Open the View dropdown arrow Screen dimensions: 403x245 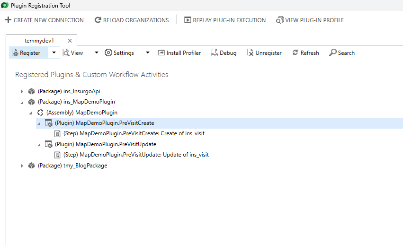97,52
